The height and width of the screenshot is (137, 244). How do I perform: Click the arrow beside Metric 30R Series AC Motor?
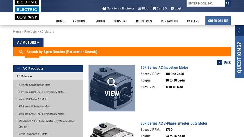coord(16,99)
